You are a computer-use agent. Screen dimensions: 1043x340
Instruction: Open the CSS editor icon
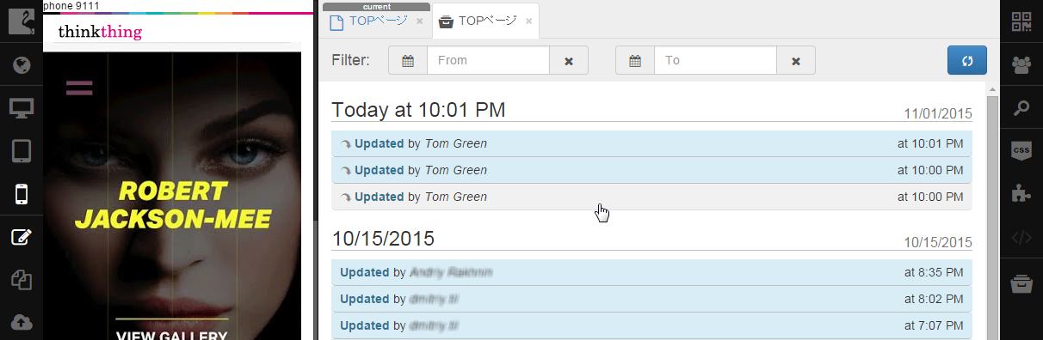pyautogui.click(x=1021, y=150)
